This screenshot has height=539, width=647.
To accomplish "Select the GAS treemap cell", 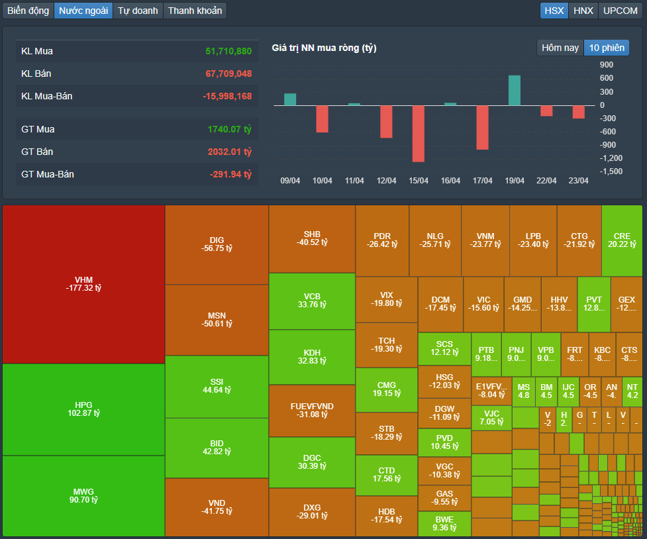I will tap(444, 498).
